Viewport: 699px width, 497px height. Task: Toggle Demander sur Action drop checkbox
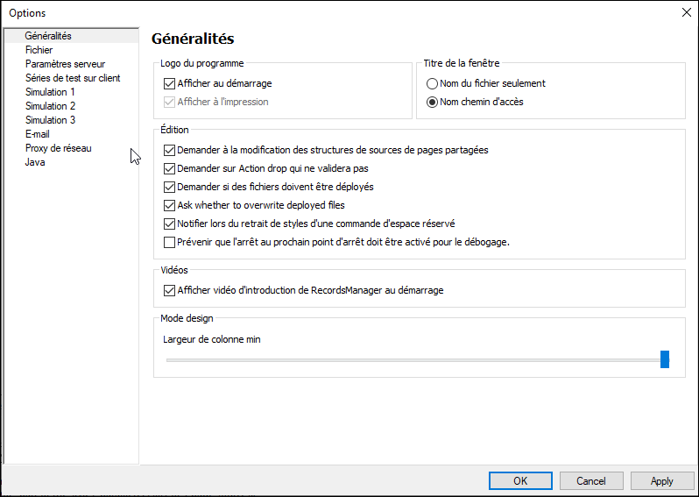[169, 168]
